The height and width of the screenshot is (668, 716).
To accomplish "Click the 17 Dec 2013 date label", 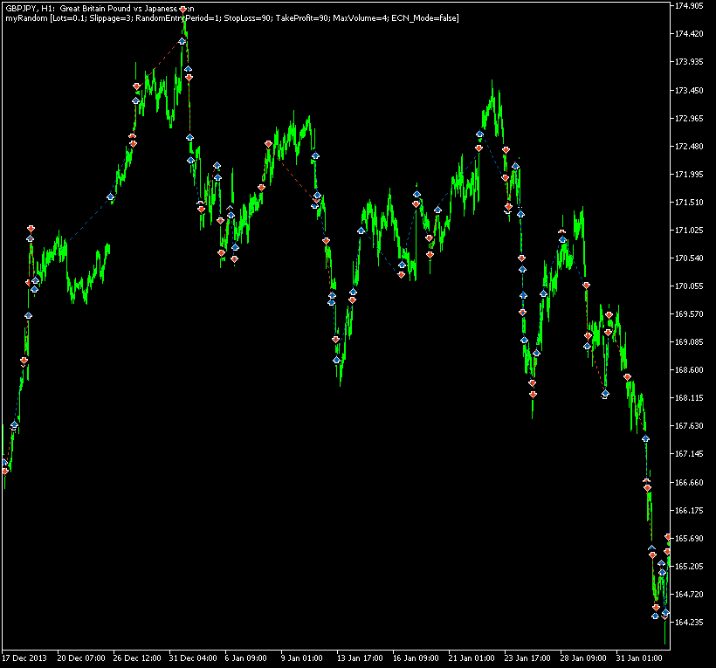I will point(24,658).
